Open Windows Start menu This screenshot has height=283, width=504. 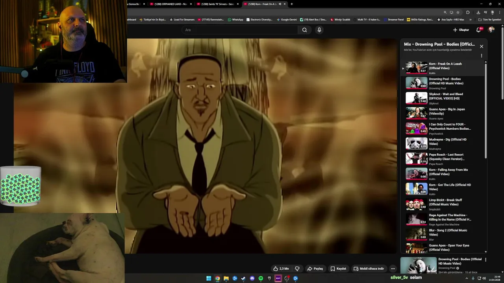pyautogui.click(x=209, y=278)
